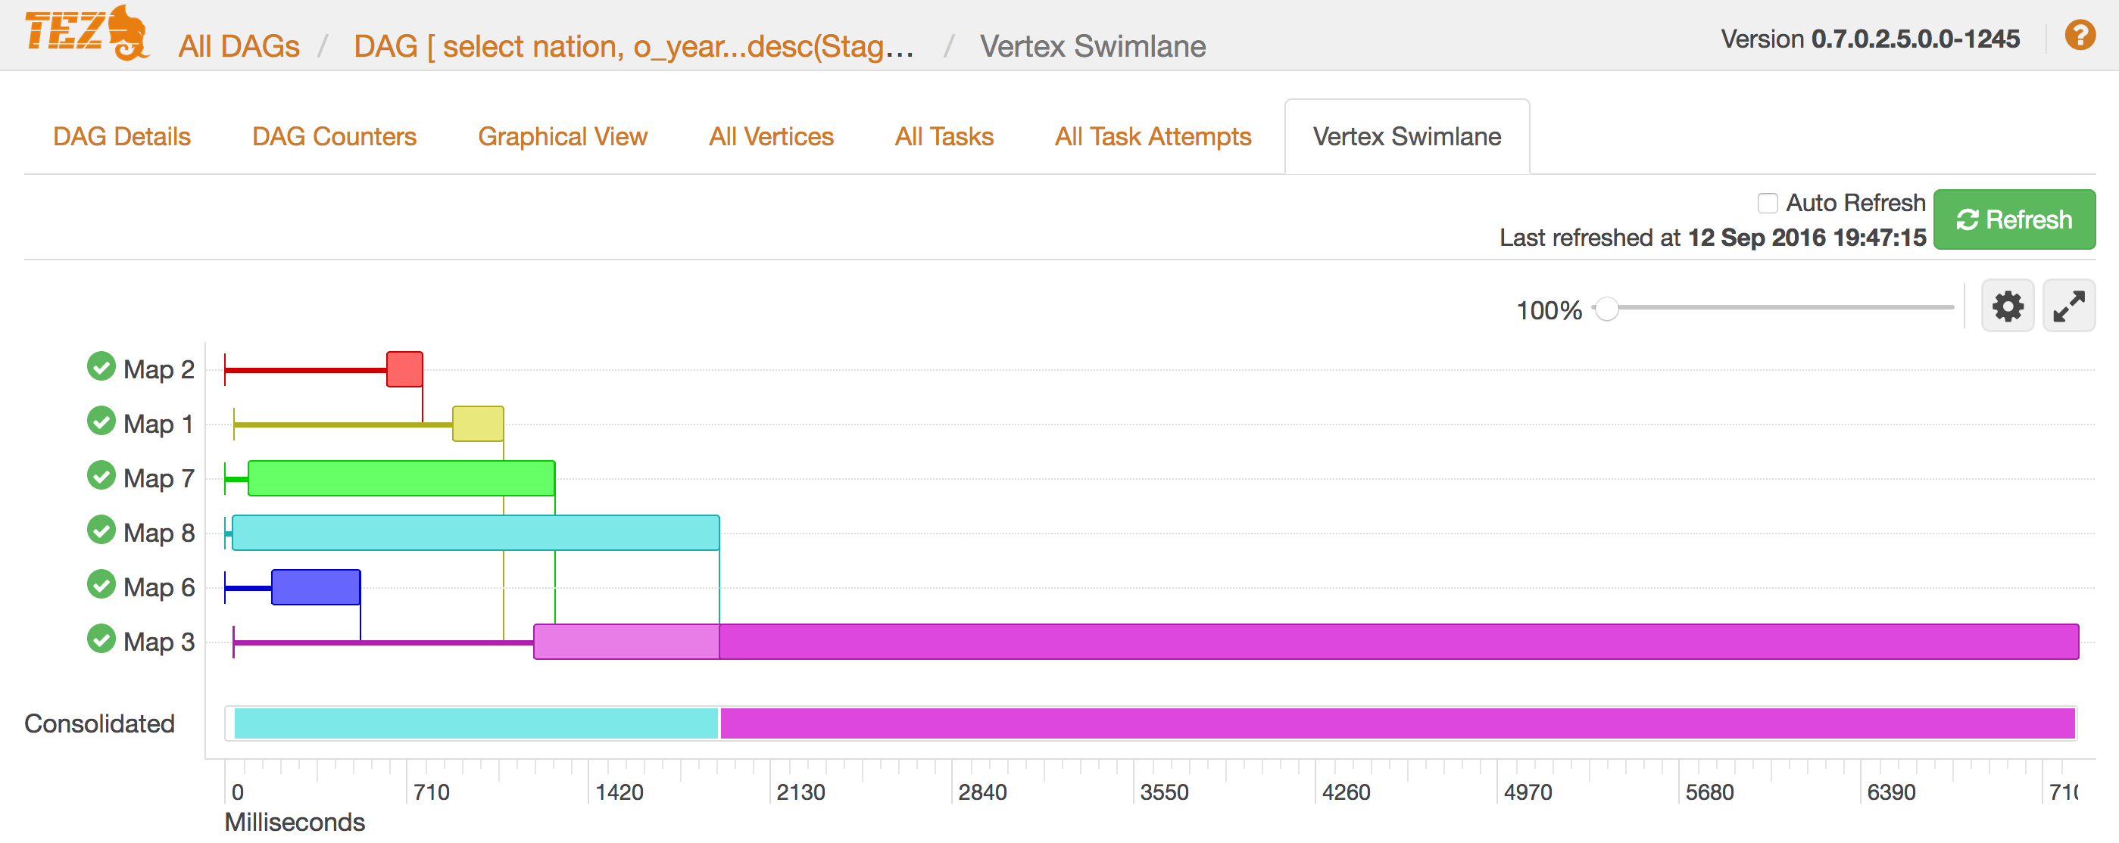This screenshot has width=2119, height=843.
Task: Click the Tez logo icon
Action: click(x=86, y=33)
